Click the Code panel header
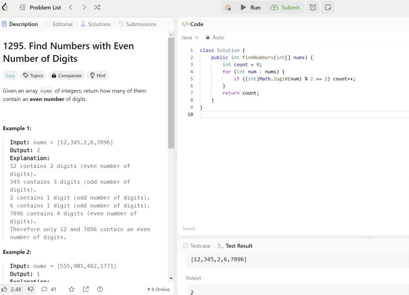The width and height of the screenshot is (409, 295). (x=193, y=24)
